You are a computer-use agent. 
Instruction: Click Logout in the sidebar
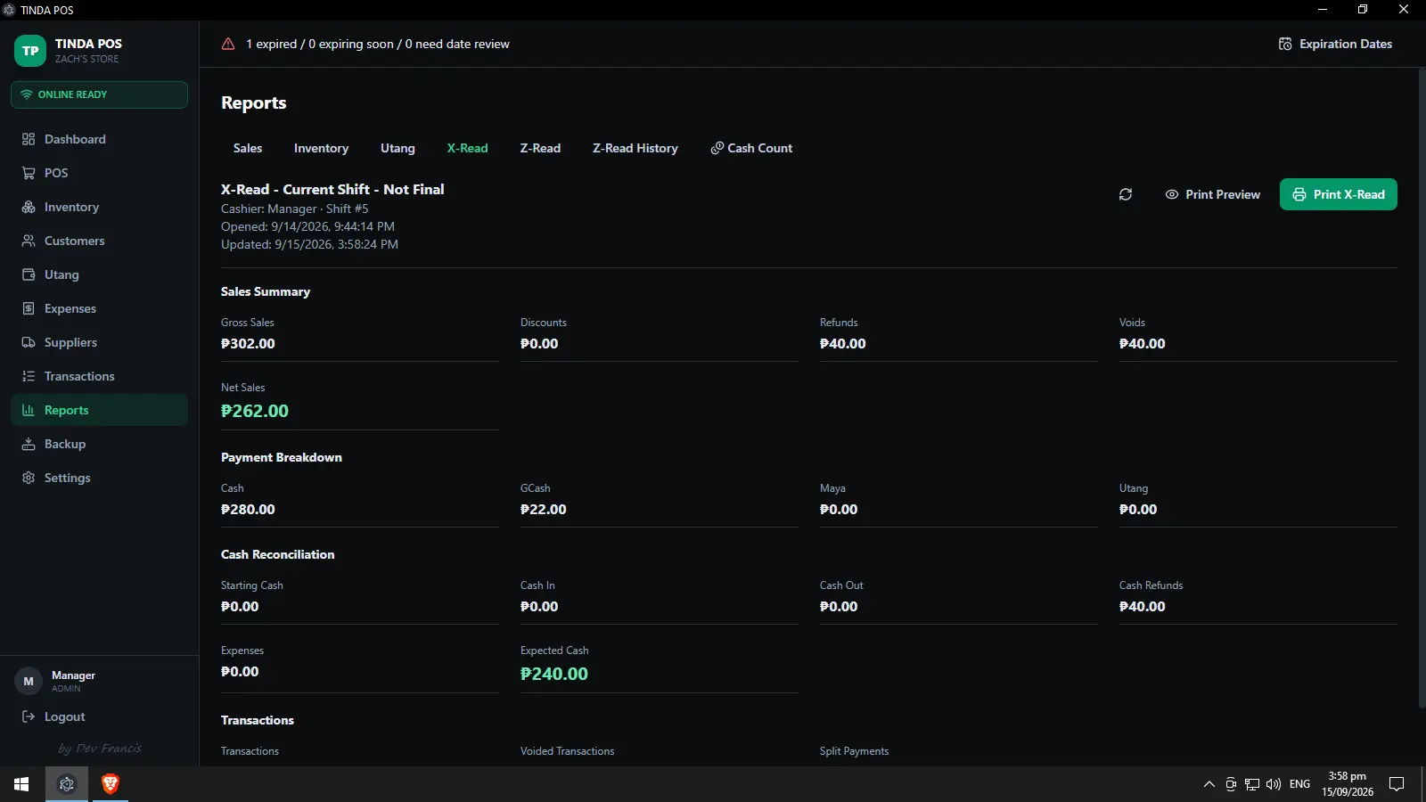click(53, 716)
